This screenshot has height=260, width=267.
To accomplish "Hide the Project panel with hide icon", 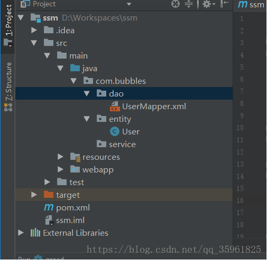I will (x=225, y=4).
